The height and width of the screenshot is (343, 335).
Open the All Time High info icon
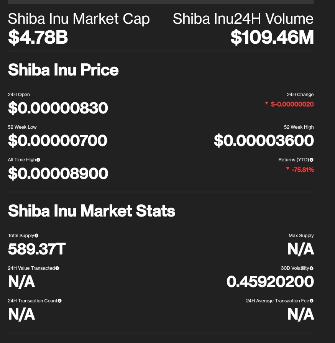[x=38, y=160]
